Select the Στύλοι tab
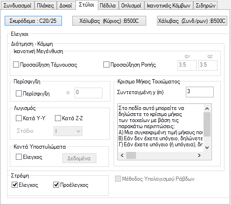The width and height of the screenshot is (231, 205). click(x=87, y=5)
